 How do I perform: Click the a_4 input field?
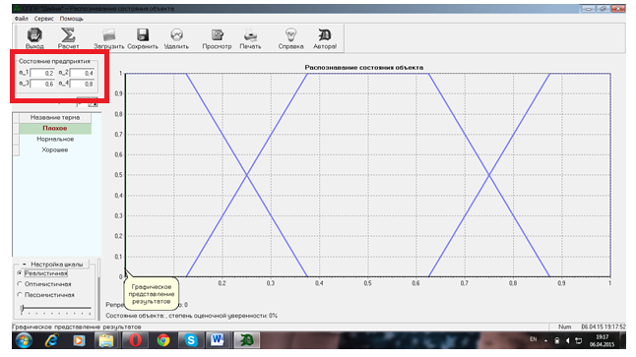82,84
